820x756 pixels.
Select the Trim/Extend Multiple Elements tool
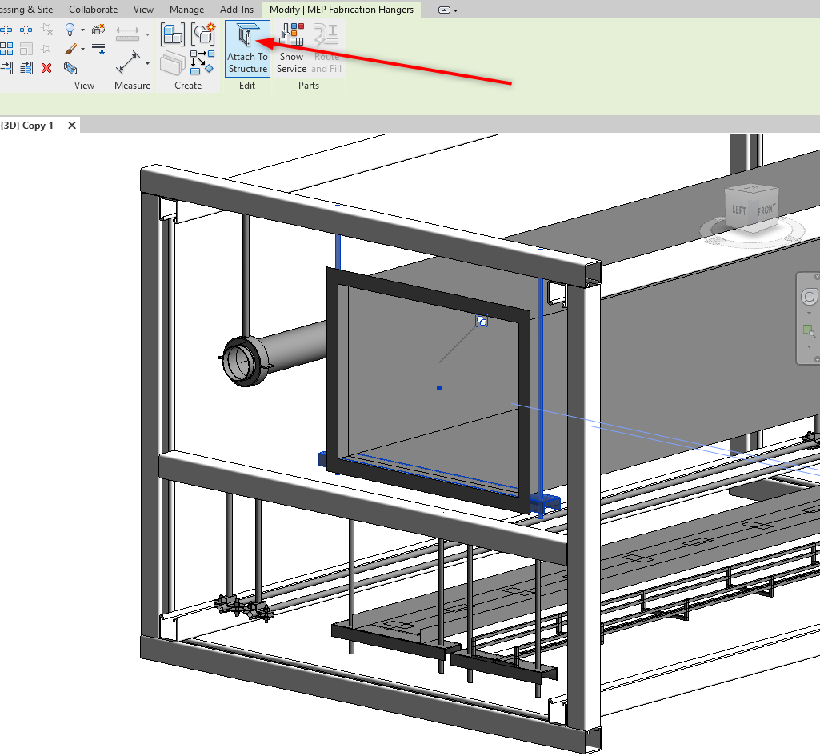coord(26,68)
